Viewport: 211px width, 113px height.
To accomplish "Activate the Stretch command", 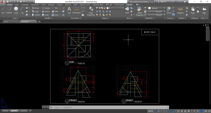I will pyautogui.click(x=36, y=15).
